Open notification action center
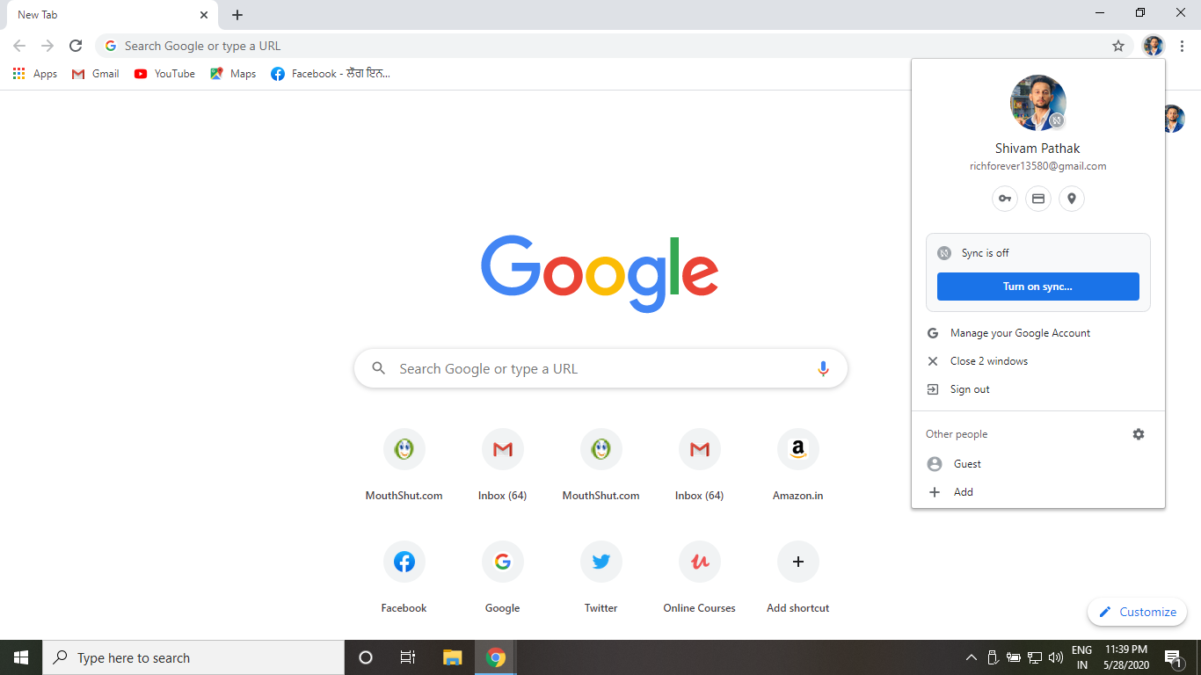 pyautogui.click(x=1174, y=657)
